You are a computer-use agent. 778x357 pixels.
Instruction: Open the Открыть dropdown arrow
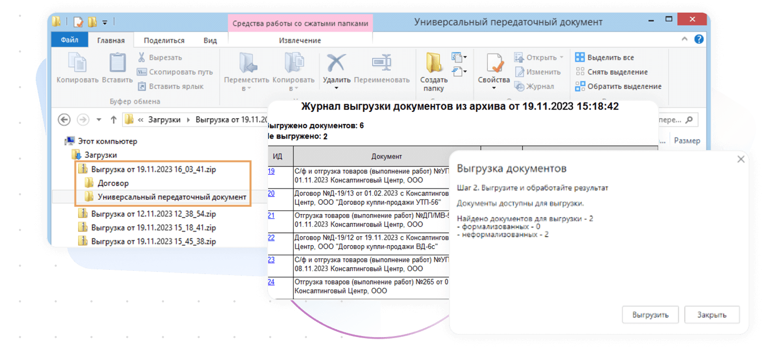(561, 57)
